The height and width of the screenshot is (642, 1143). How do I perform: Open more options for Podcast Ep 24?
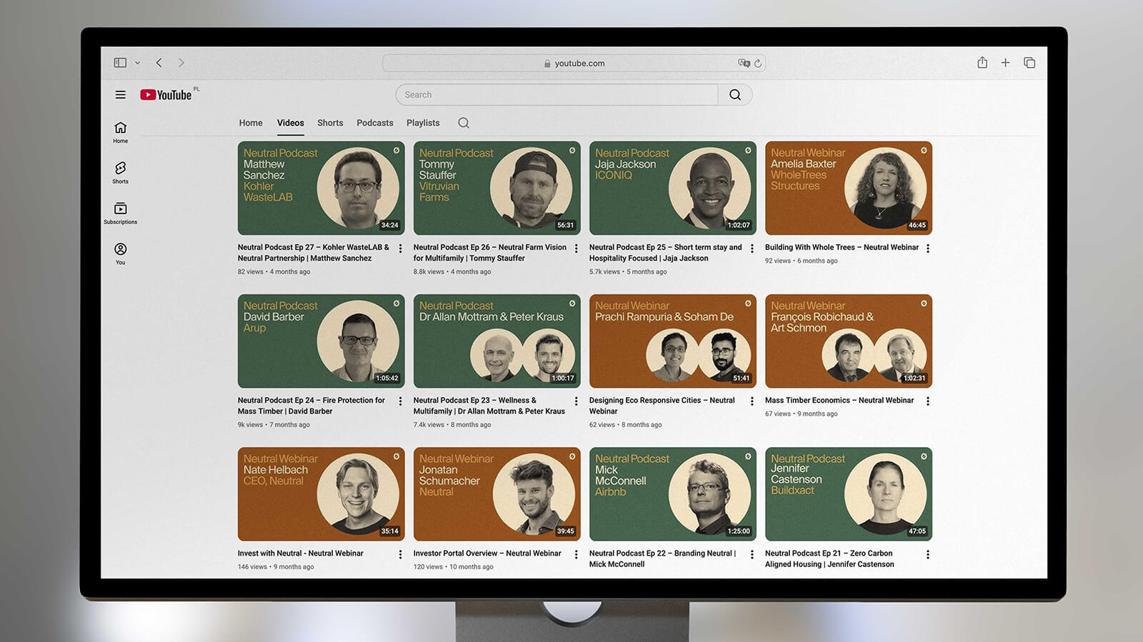400,401
